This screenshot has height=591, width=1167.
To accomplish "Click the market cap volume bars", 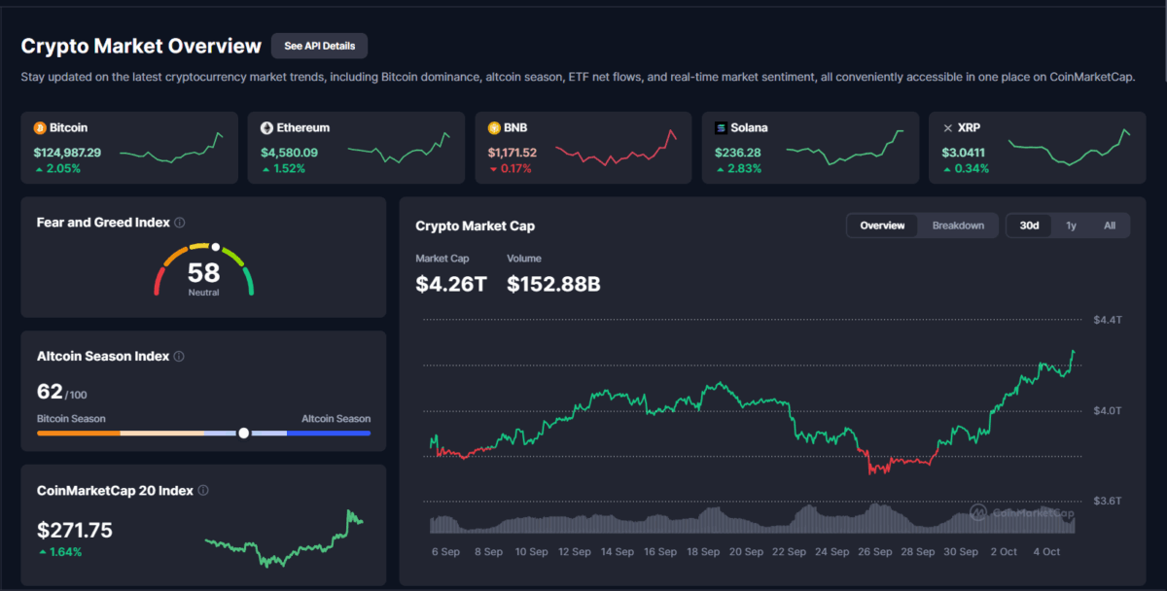I will click(751, 521).
